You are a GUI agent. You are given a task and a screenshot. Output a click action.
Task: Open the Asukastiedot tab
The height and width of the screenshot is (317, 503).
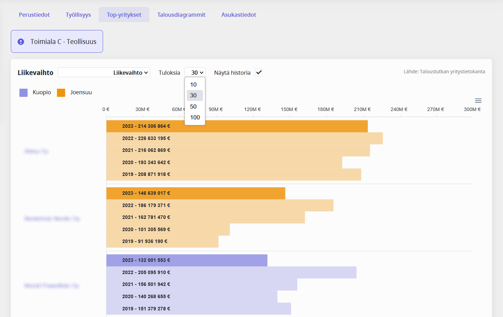coord(239,15)
